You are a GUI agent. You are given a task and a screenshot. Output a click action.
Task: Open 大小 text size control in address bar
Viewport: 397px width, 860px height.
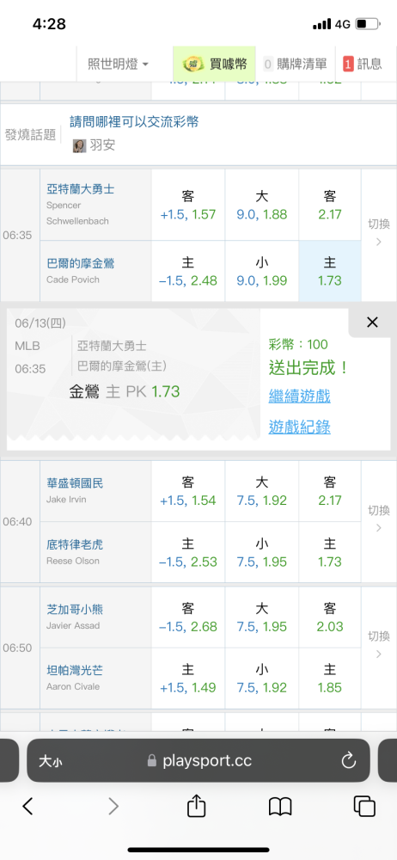(x=49, y=761)
